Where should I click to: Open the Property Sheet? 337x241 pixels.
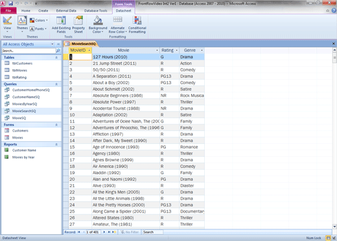78,25
